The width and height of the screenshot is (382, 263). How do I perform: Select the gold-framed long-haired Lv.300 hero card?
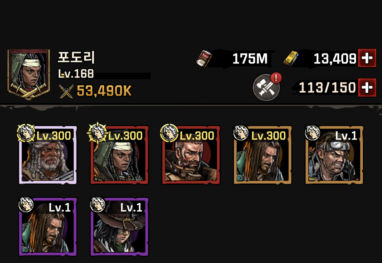click(263, 155)
